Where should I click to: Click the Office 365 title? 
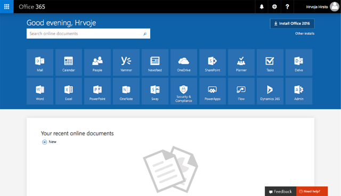click(32, 7)
